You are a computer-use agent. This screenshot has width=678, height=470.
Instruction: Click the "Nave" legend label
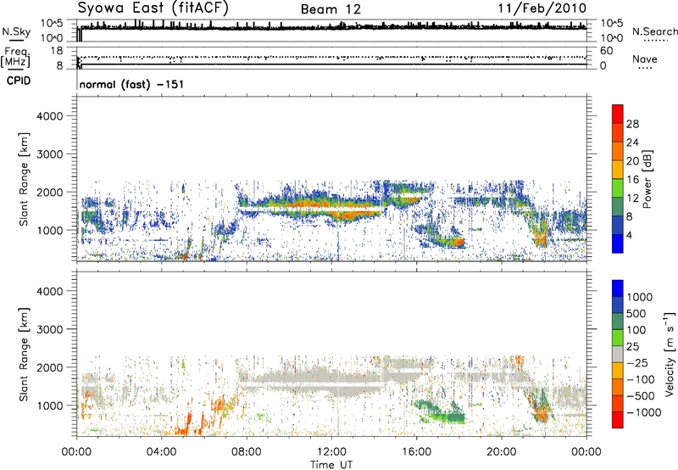645,59
